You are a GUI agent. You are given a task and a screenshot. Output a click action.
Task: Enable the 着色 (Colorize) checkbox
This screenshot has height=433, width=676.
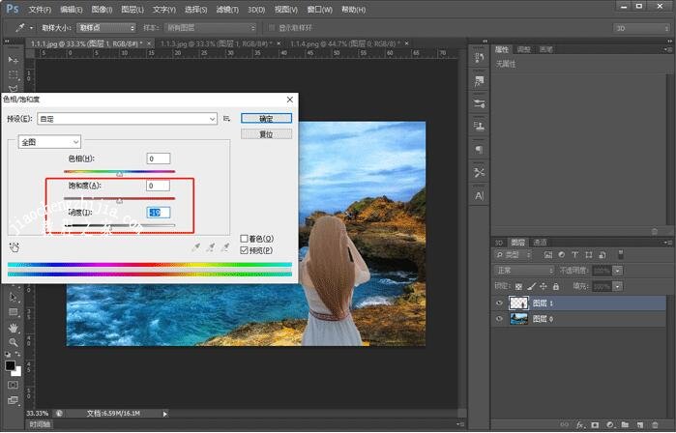point(245,238)
